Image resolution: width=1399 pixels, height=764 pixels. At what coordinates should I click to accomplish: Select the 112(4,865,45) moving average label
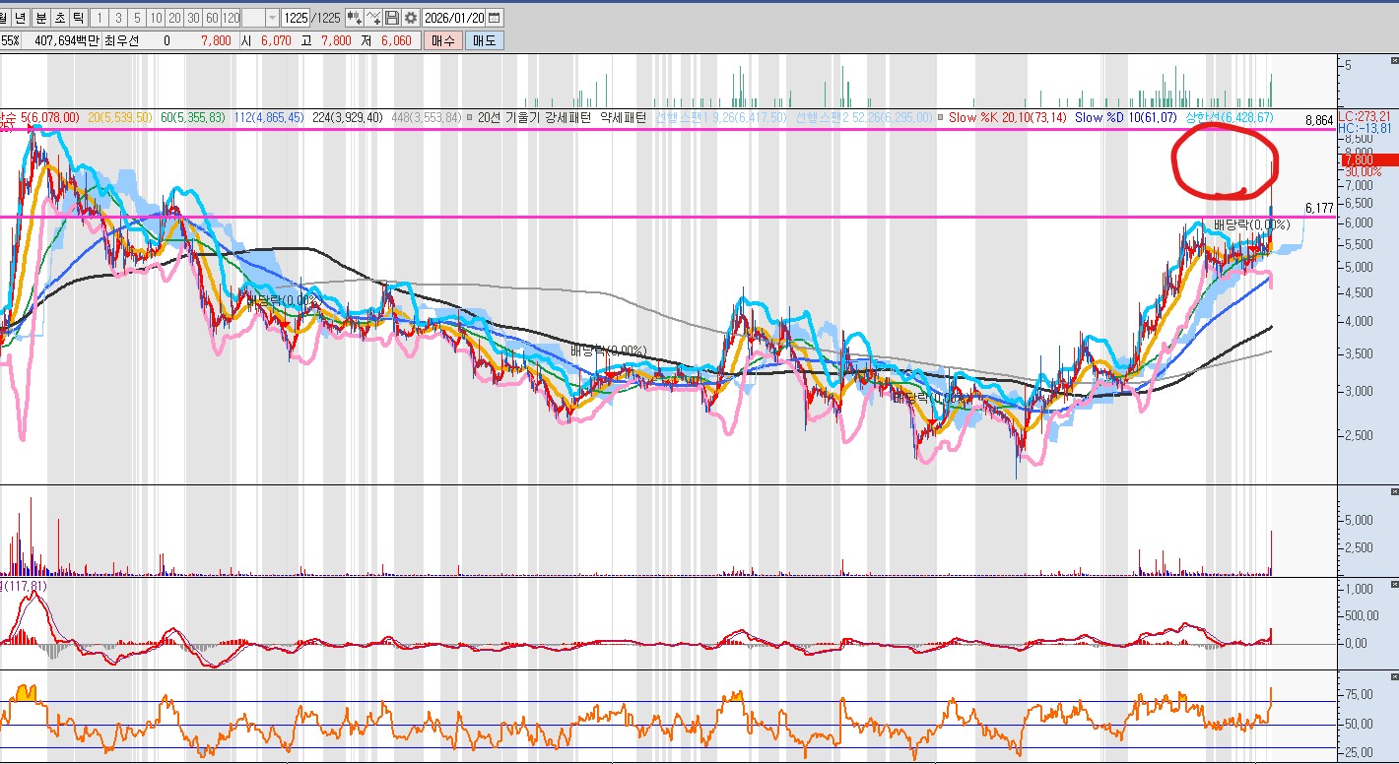click(x=269, y=117)
